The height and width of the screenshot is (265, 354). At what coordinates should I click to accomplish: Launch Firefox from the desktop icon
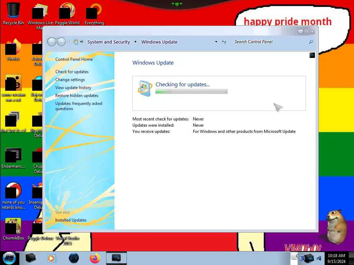point(13,50)
